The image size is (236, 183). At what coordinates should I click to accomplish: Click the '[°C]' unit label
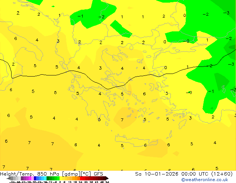tap(86, 174)
